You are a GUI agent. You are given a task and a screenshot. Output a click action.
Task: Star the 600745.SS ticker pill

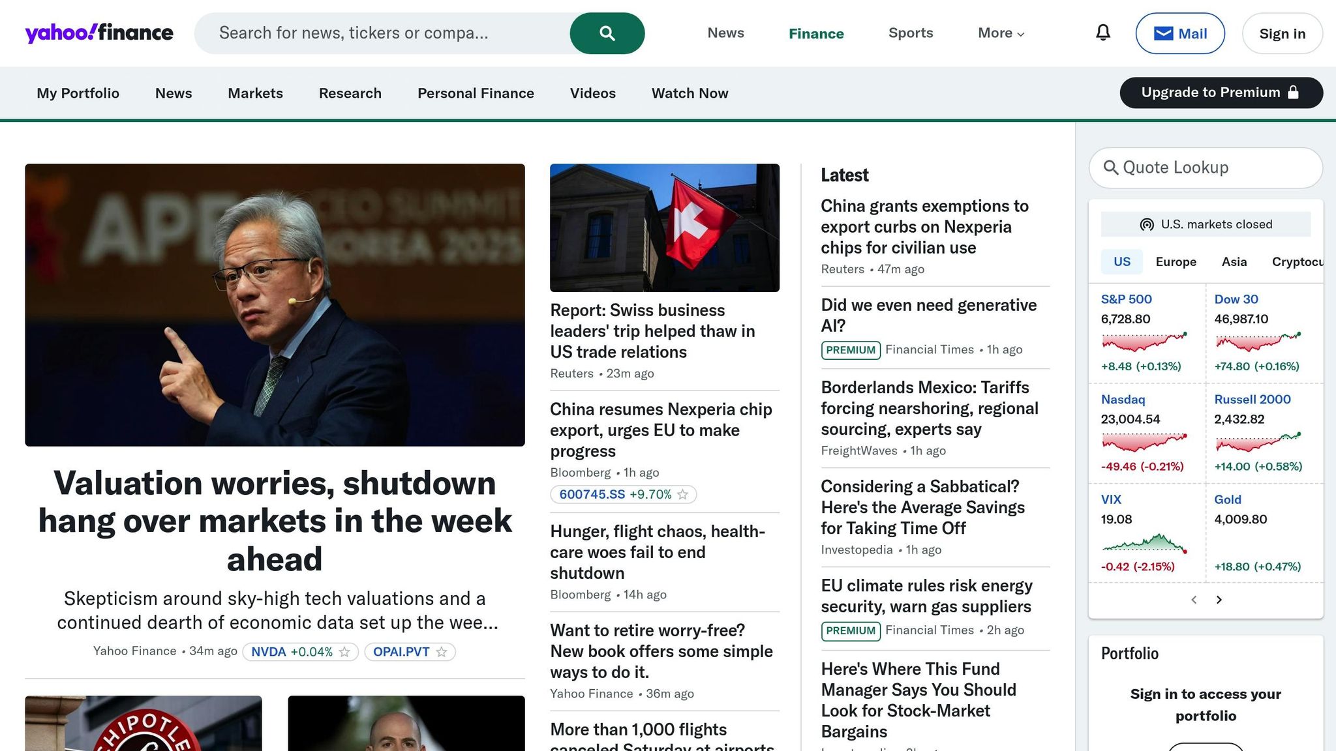[x=683, y=494]
